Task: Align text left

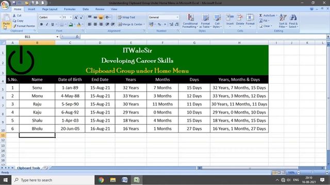Action: click(x=90, y=24)
